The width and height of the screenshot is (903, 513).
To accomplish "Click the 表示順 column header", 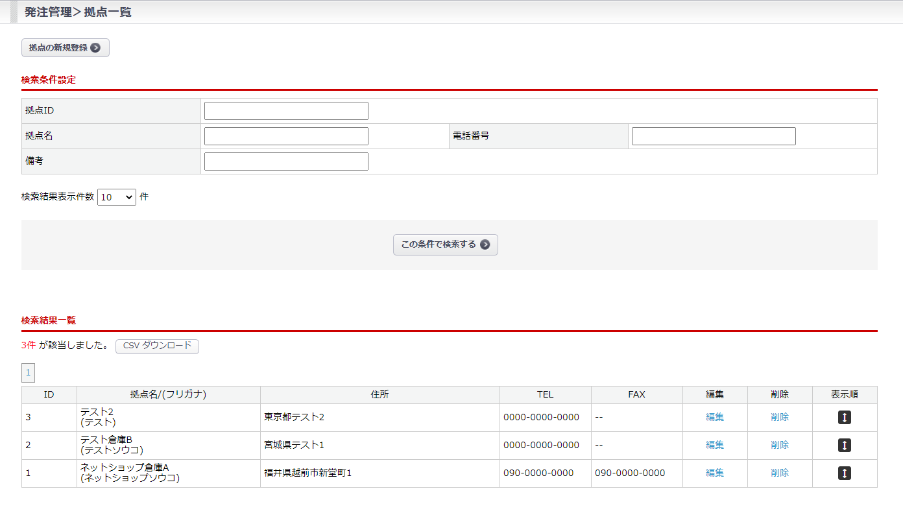I will (x=845, y=394).
